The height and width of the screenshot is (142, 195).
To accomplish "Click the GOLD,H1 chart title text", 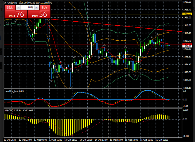I will 12,2.
